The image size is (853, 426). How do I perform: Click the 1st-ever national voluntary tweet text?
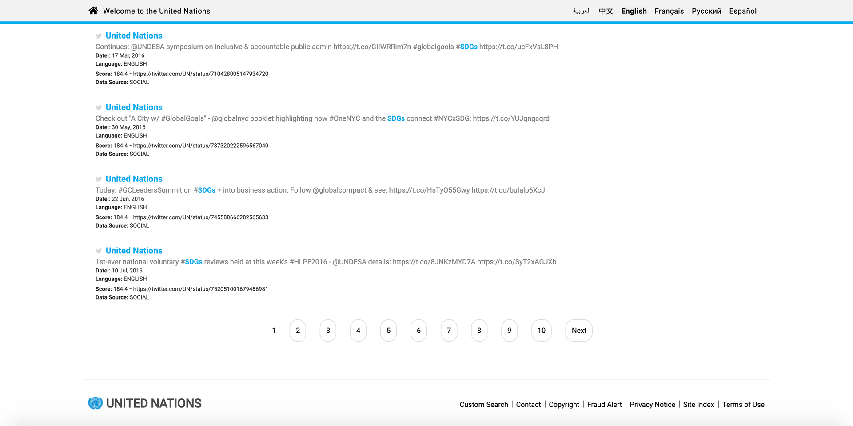(x=326, y=262)
